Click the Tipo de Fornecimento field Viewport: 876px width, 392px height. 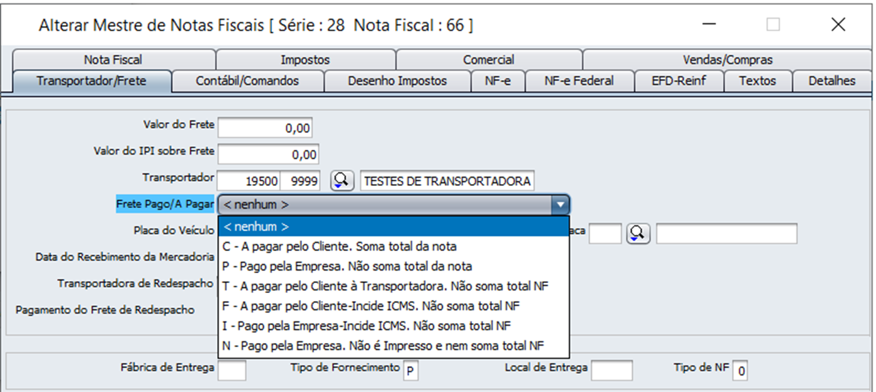tap(410, 370)
